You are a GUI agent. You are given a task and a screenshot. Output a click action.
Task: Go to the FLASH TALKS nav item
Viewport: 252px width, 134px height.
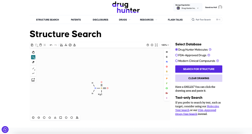tap(175, 20)
